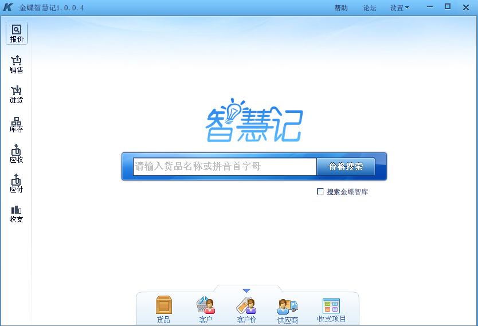
Task: Open the 进货 (purchase) sidebar module
Action: tap(17, 95)
